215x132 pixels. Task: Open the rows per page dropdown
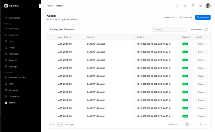tap(60, 124)
